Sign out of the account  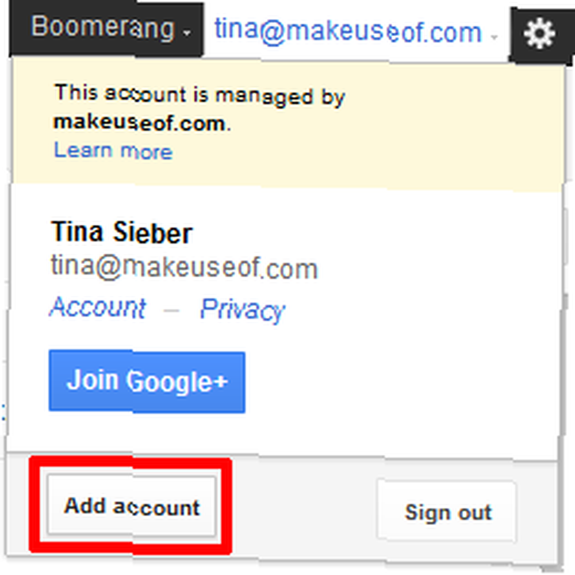(447, 511)
